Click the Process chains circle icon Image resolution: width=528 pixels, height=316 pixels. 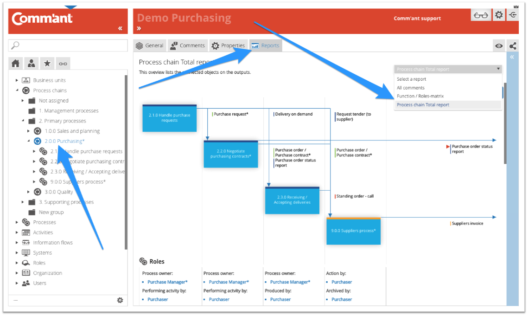(x=26, y=90)
